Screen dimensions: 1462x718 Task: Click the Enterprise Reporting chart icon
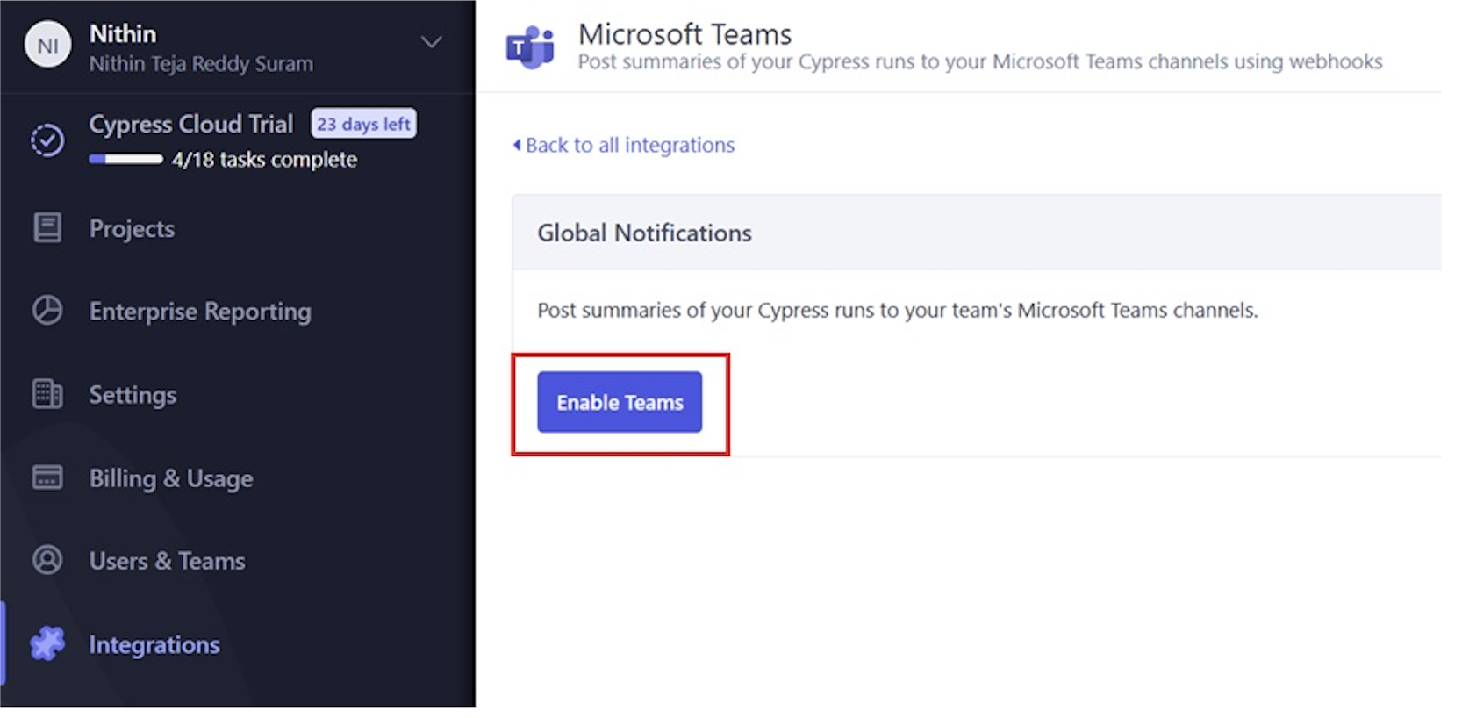[x=47, y=311]
